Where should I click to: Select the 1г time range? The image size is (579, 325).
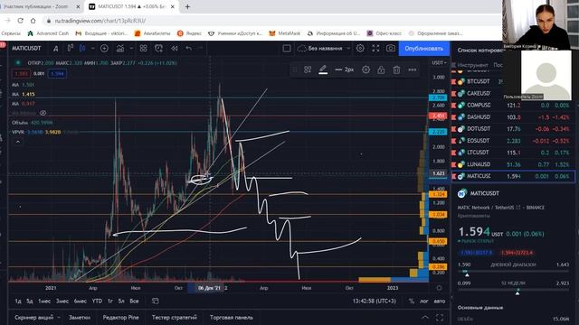point(110,301)
